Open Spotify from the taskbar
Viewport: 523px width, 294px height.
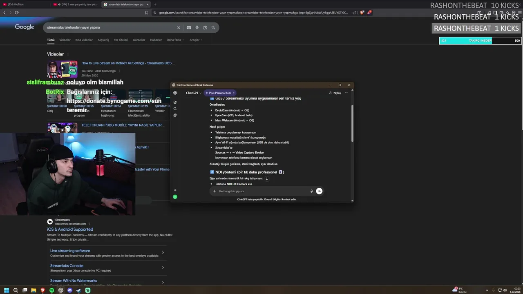pyautogui.click(x=52, y=290)
